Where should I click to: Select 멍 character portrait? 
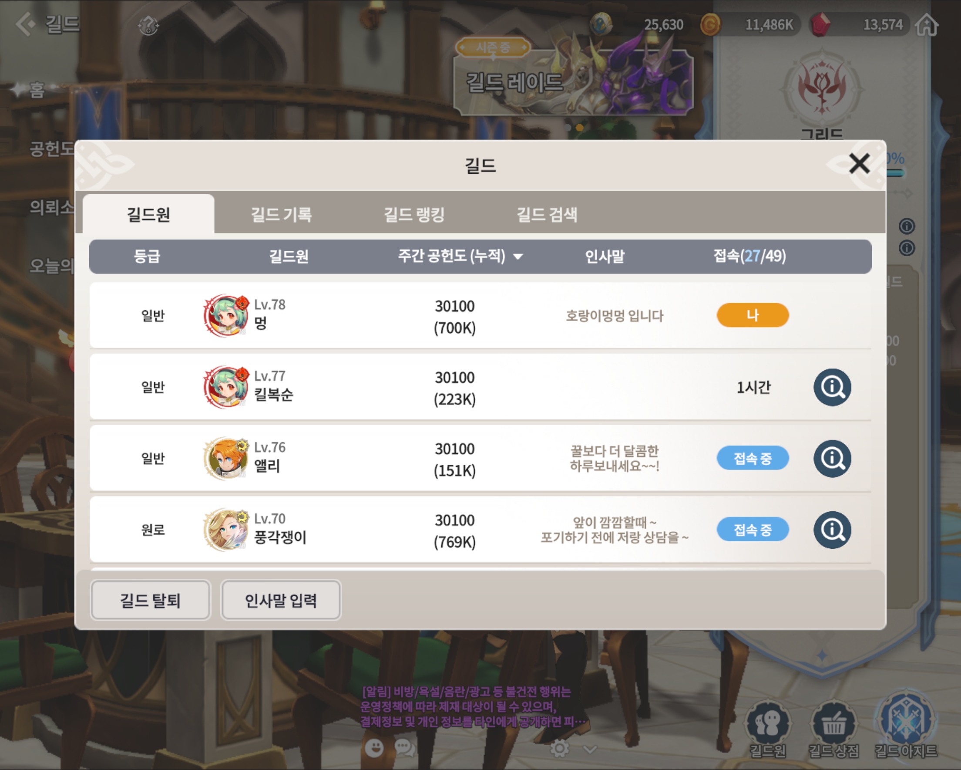click(226, 315)
